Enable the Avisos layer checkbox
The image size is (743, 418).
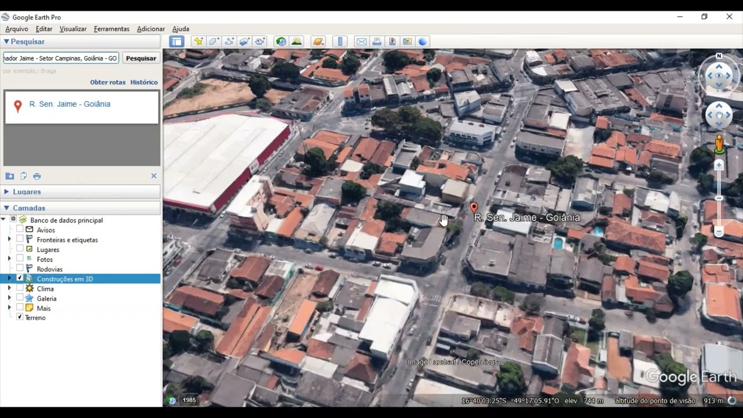[x=20, y=230]
